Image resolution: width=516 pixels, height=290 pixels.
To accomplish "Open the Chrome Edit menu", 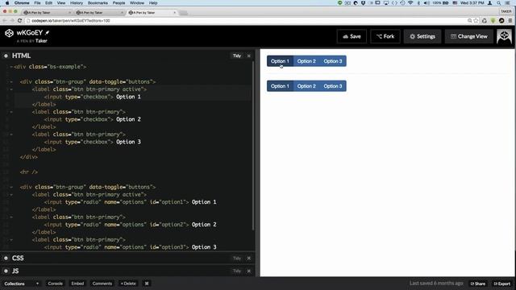I will coord(48,3).
